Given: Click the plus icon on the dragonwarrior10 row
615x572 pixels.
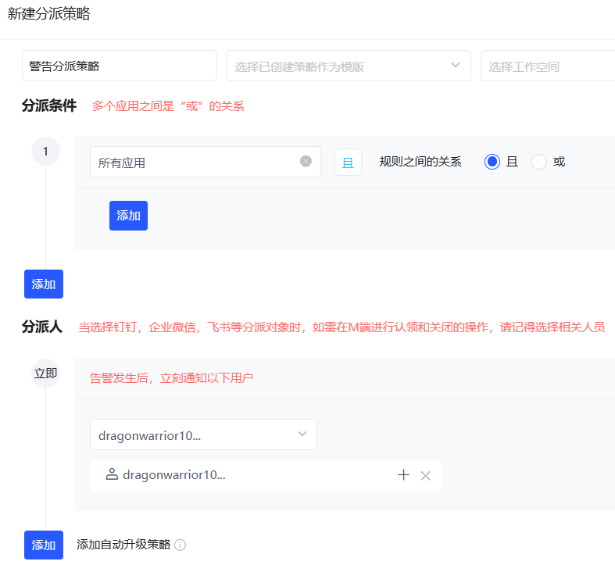Looking at the screenshot, I should 403,475.
